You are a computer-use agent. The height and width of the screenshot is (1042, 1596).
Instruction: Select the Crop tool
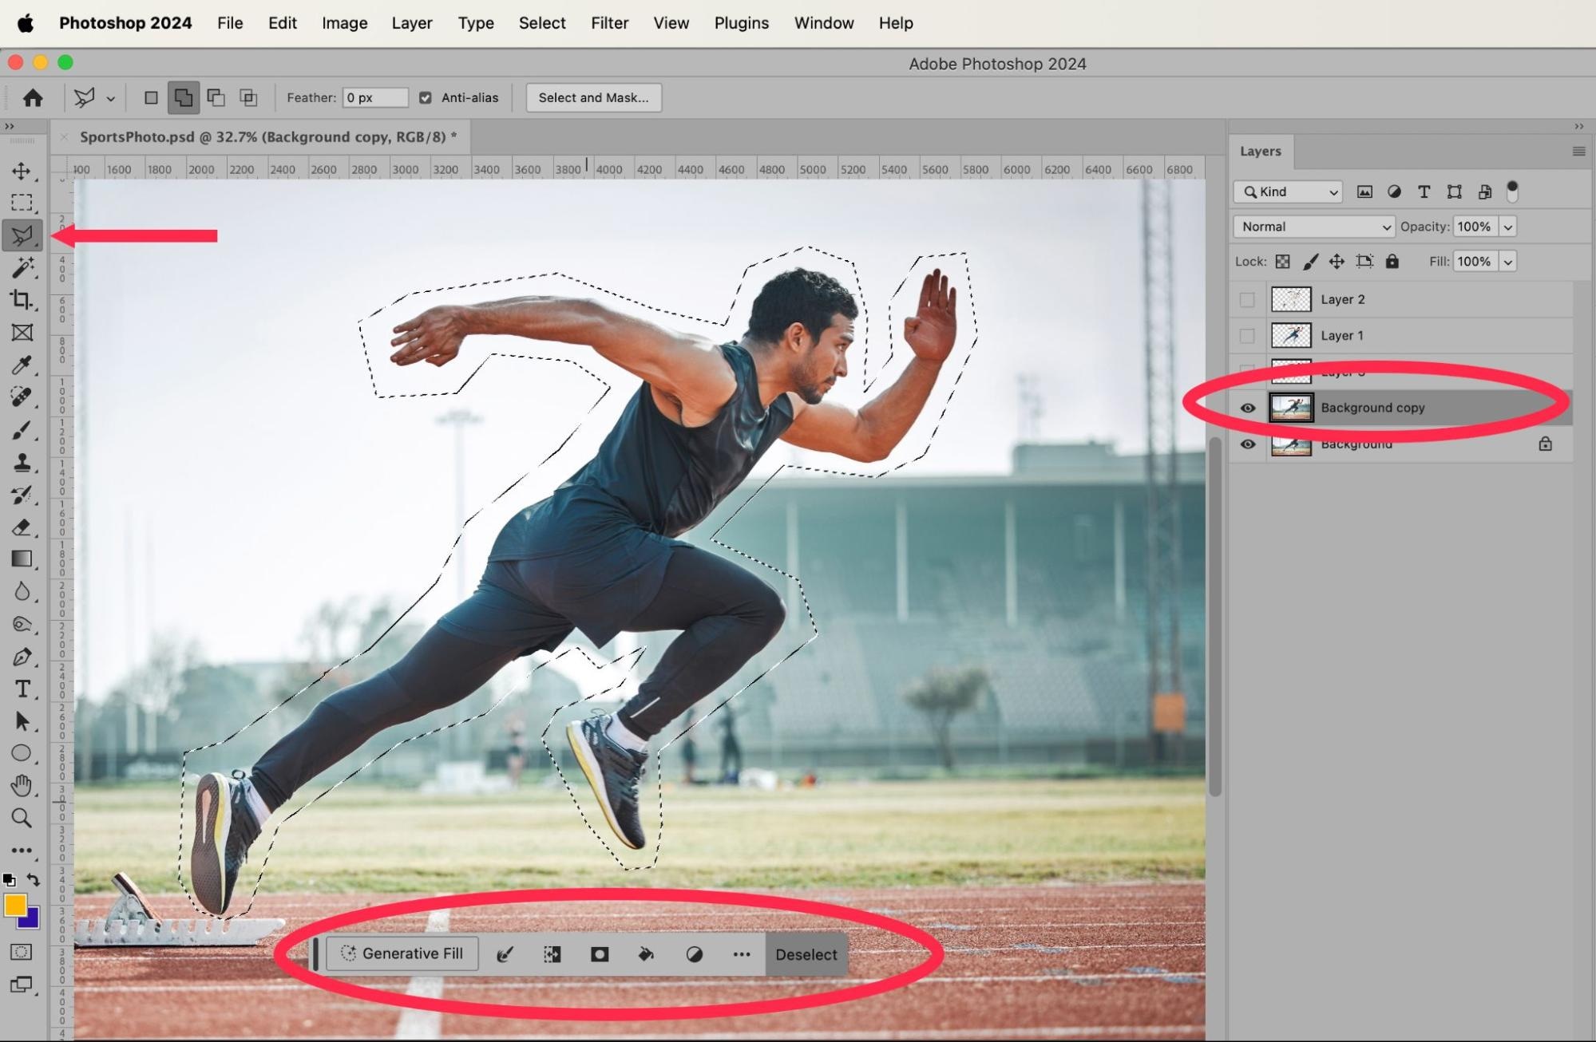[22, 300]
